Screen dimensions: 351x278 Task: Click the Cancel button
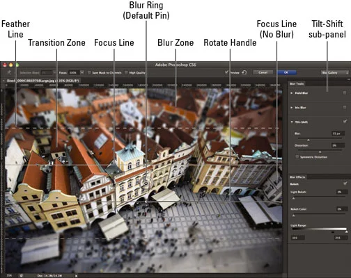pyautogui.click(x=263, y=72)
